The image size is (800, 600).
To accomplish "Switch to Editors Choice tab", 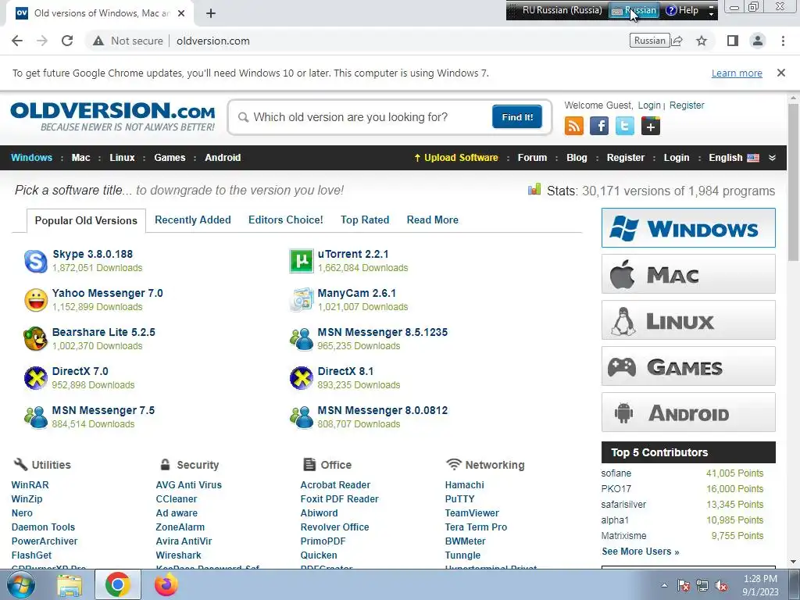I will coord(286,220).
